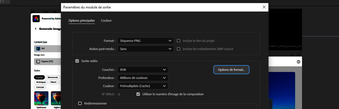The height and width of the screenshot is (109, 339).
Task: Click the Generate image heading text
Action: [50, 29]
